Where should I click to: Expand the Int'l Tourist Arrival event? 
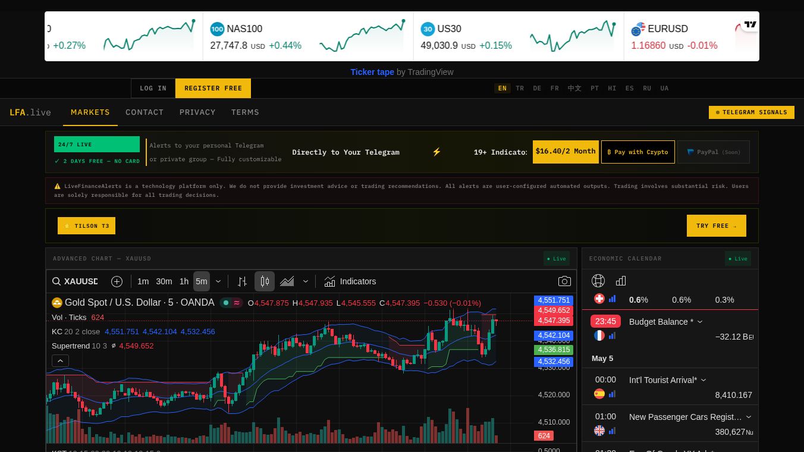(x=703, y=380)
